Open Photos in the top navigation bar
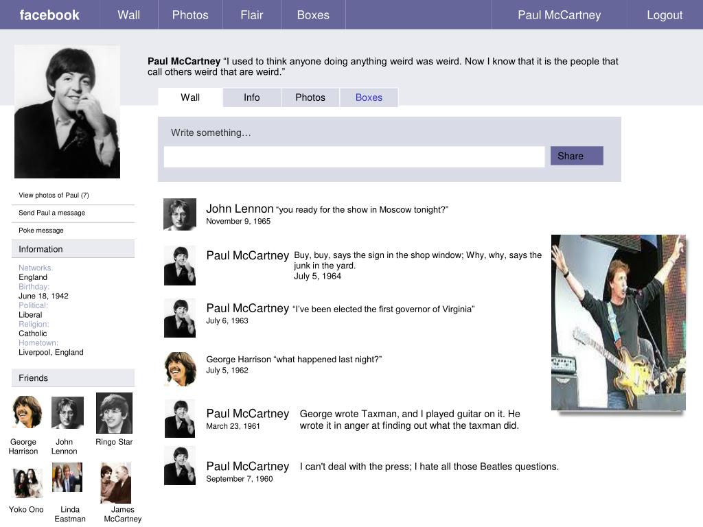 pyautogui.click(x=191, y=15)
